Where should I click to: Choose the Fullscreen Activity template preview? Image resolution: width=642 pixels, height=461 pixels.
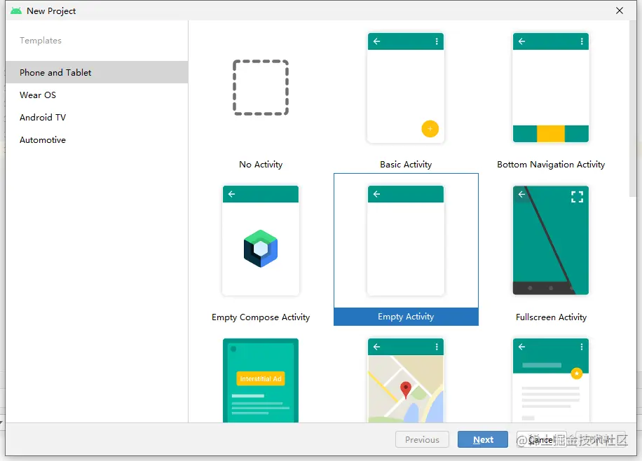tap(551, 240)
